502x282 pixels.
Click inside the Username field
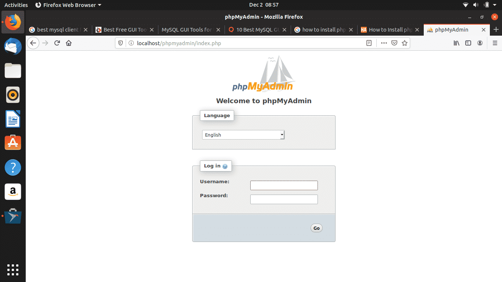(x=284, y=185)
